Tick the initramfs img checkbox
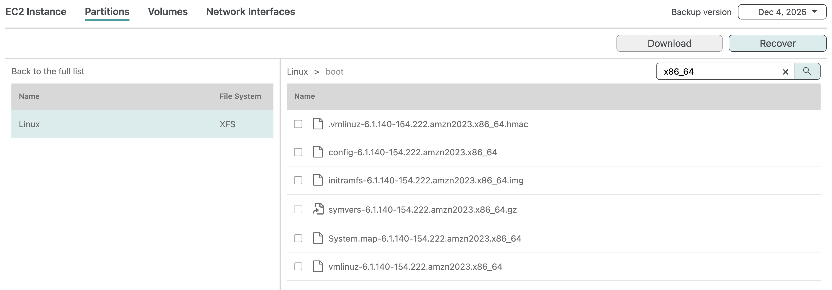The image size is (832, 290). (298, 180)
